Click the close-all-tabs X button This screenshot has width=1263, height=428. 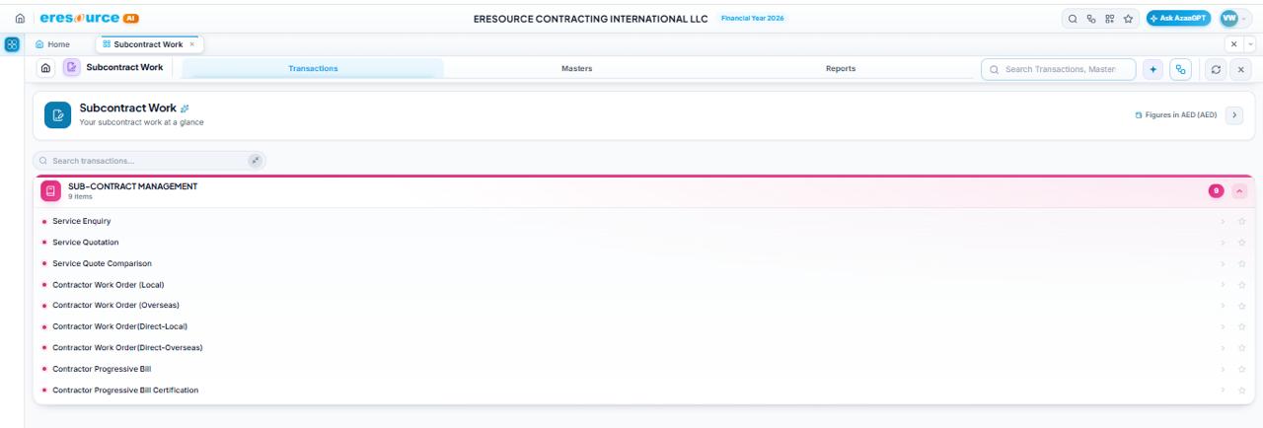(1233, 44)
